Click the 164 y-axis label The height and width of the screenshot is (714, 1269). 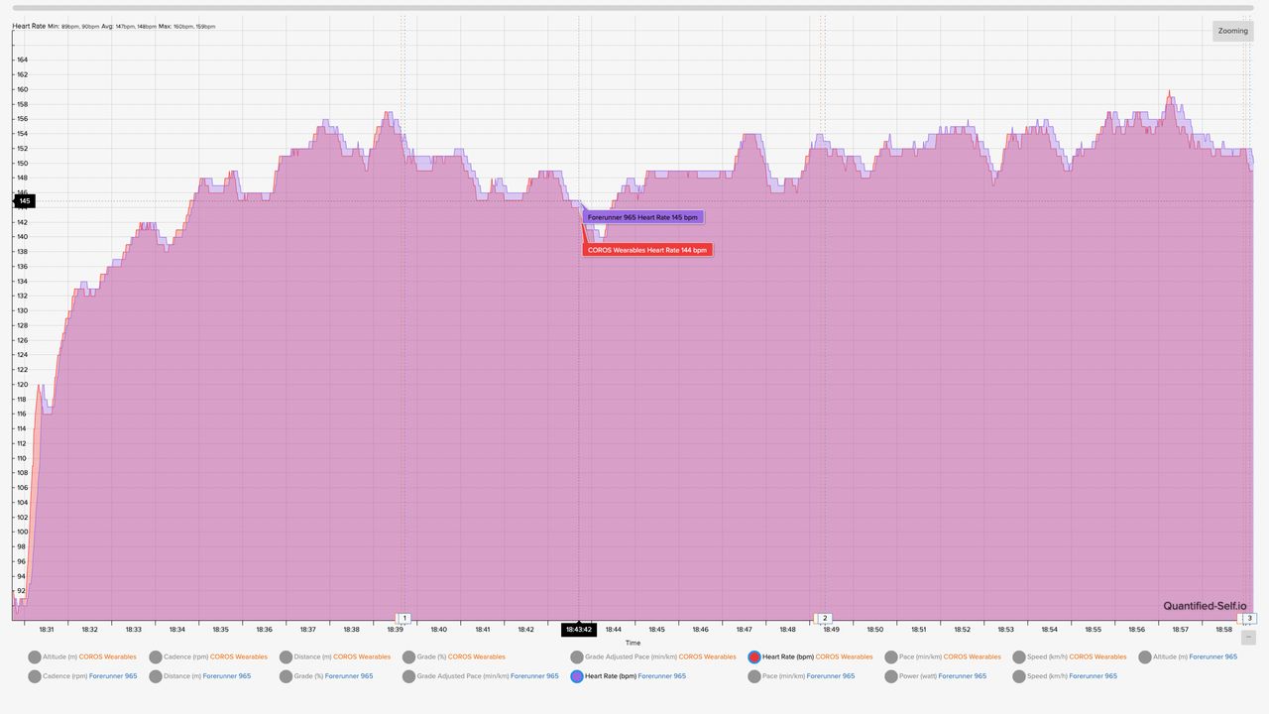point(22,59)
